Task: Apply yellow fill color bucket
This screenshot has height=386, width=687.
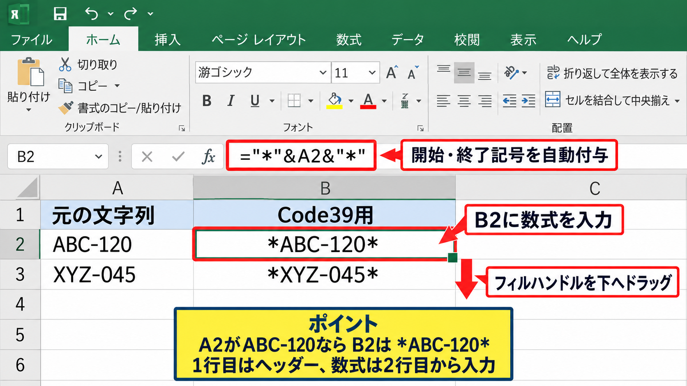Action: point(334,101)
